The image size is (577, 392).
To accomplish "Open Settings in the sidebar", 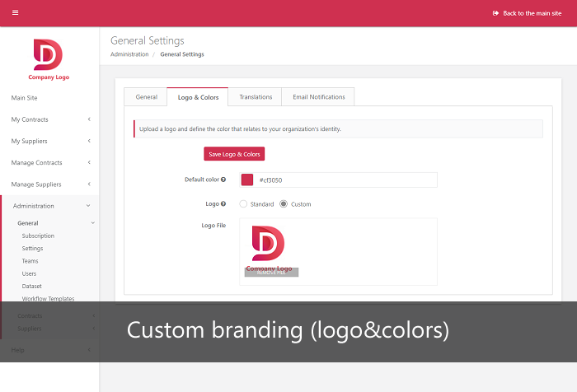I will [x=32, y=248].
